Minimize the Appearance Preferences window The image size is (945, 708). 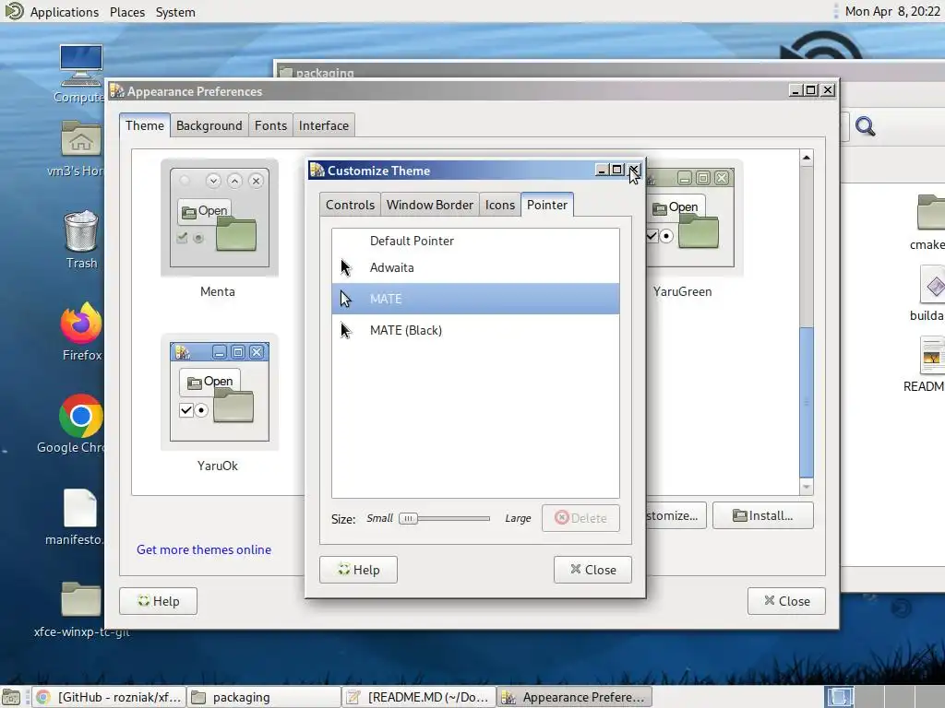(795, 90)
